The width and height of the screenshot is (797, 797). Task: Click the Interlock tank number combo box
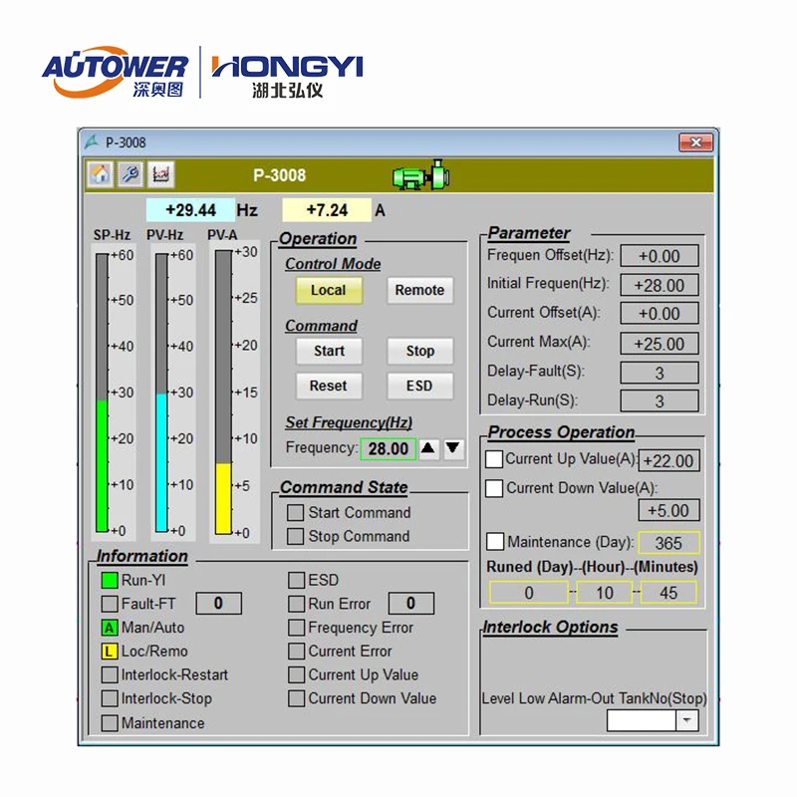click(x=653, y=720)
